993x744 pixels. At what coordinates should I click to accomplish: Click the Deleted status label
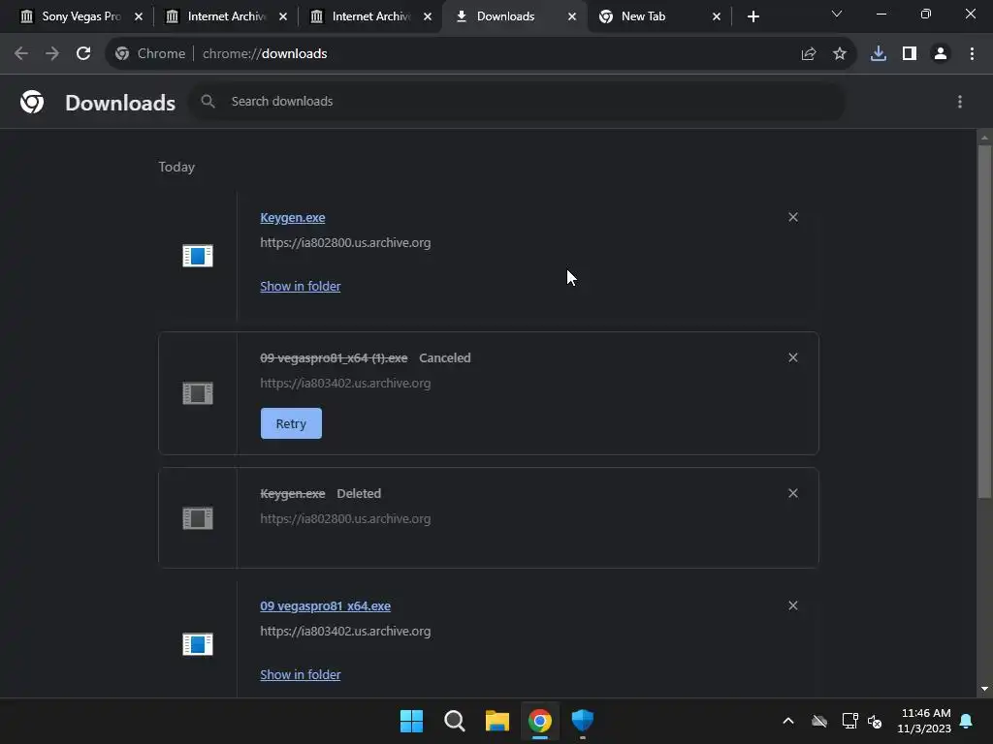359,493
